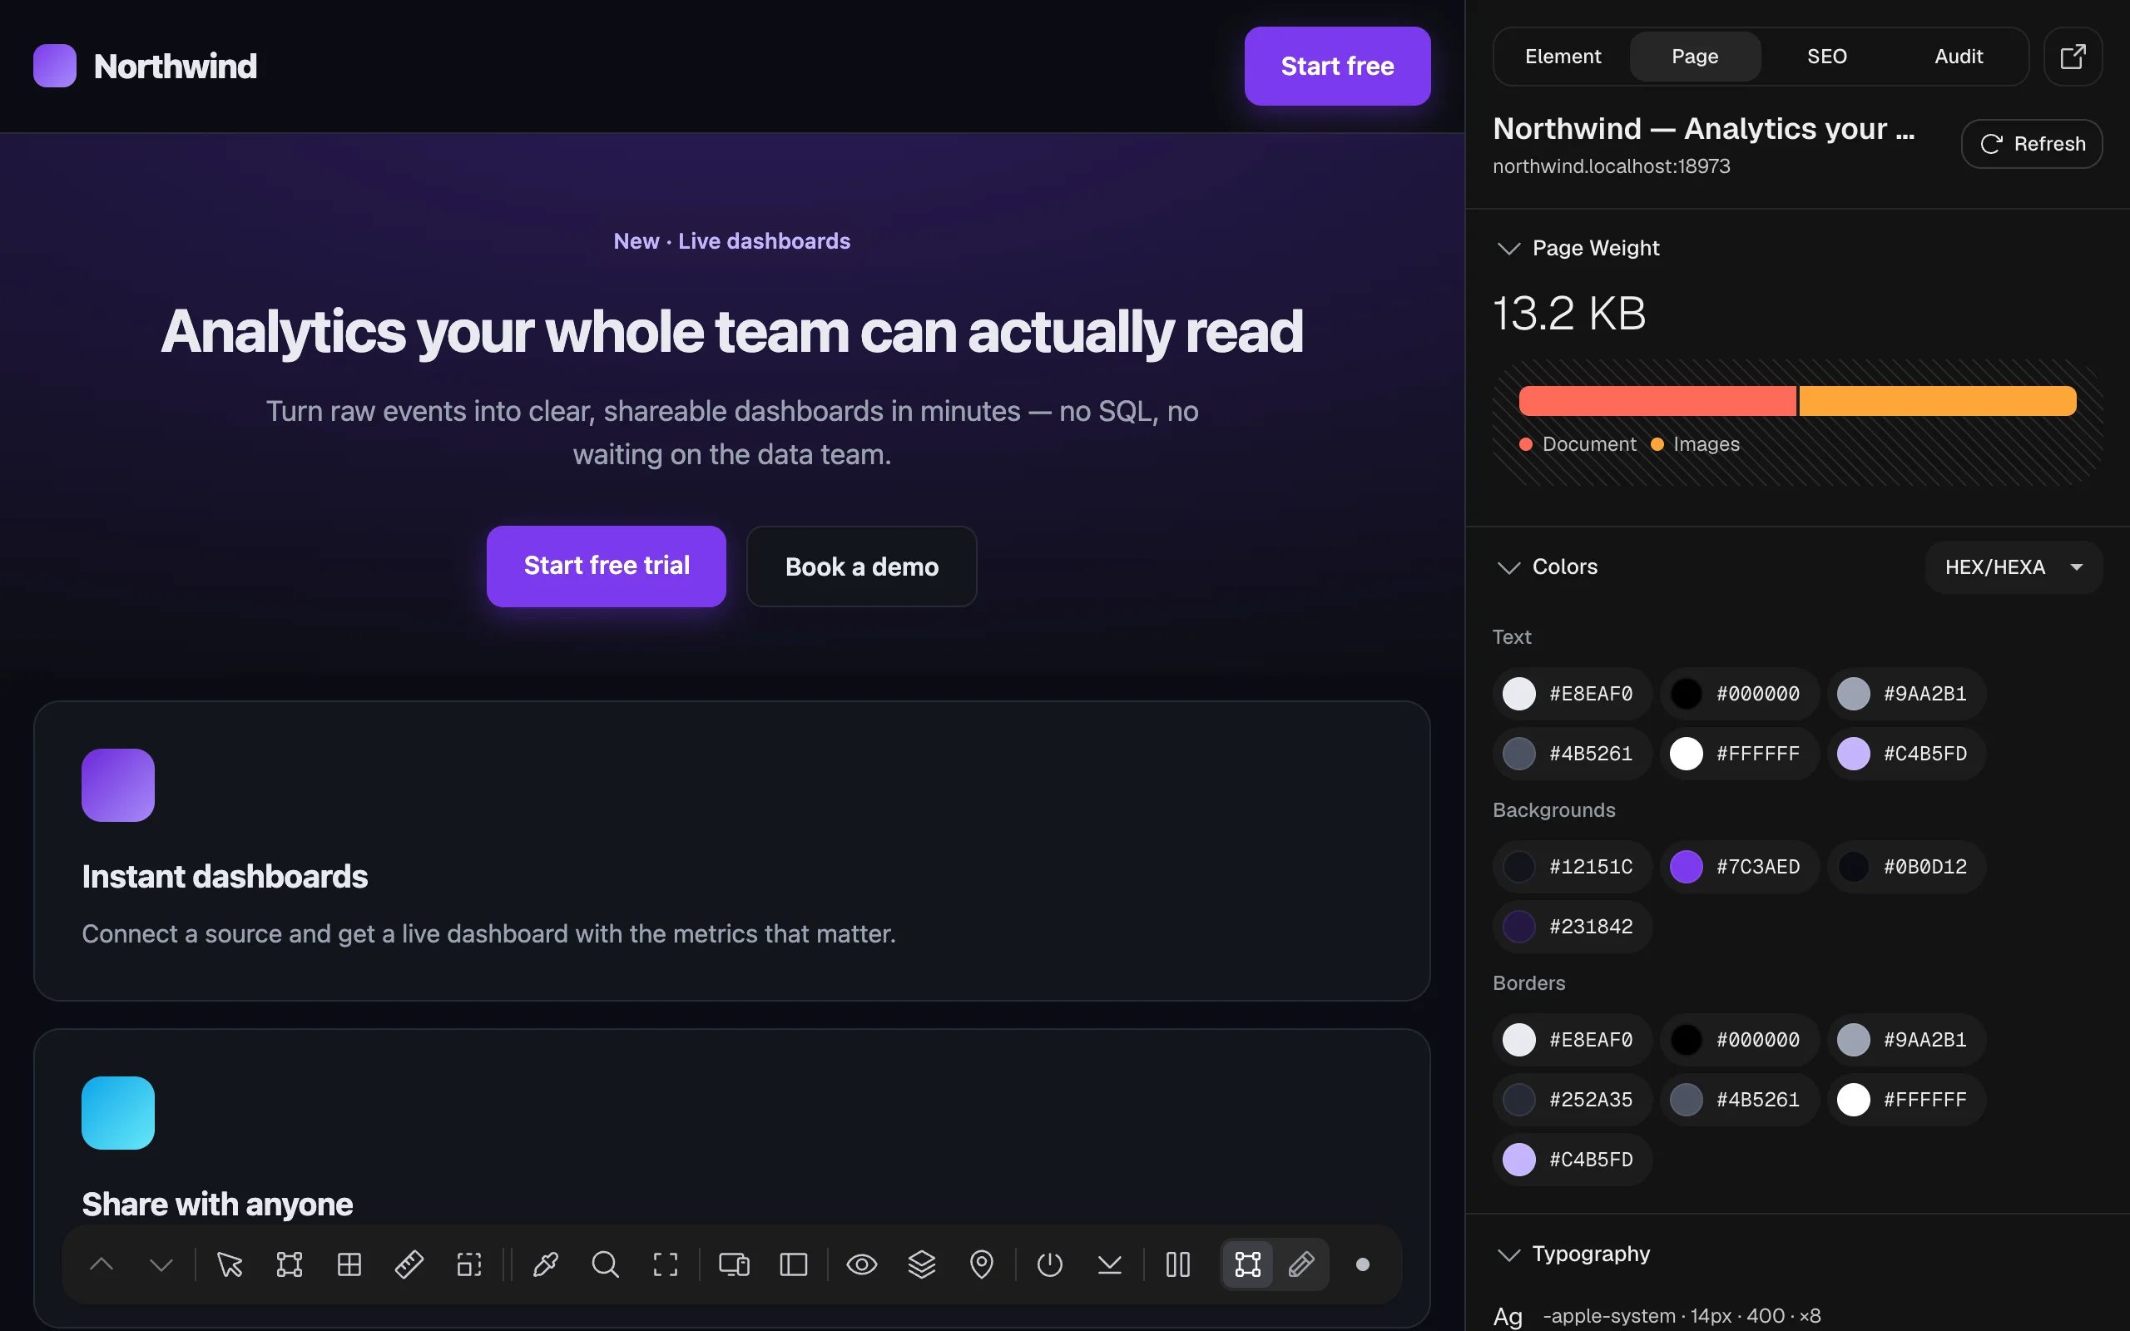
Task: Click the Northwind brand name link
Action: pos(176,66)
